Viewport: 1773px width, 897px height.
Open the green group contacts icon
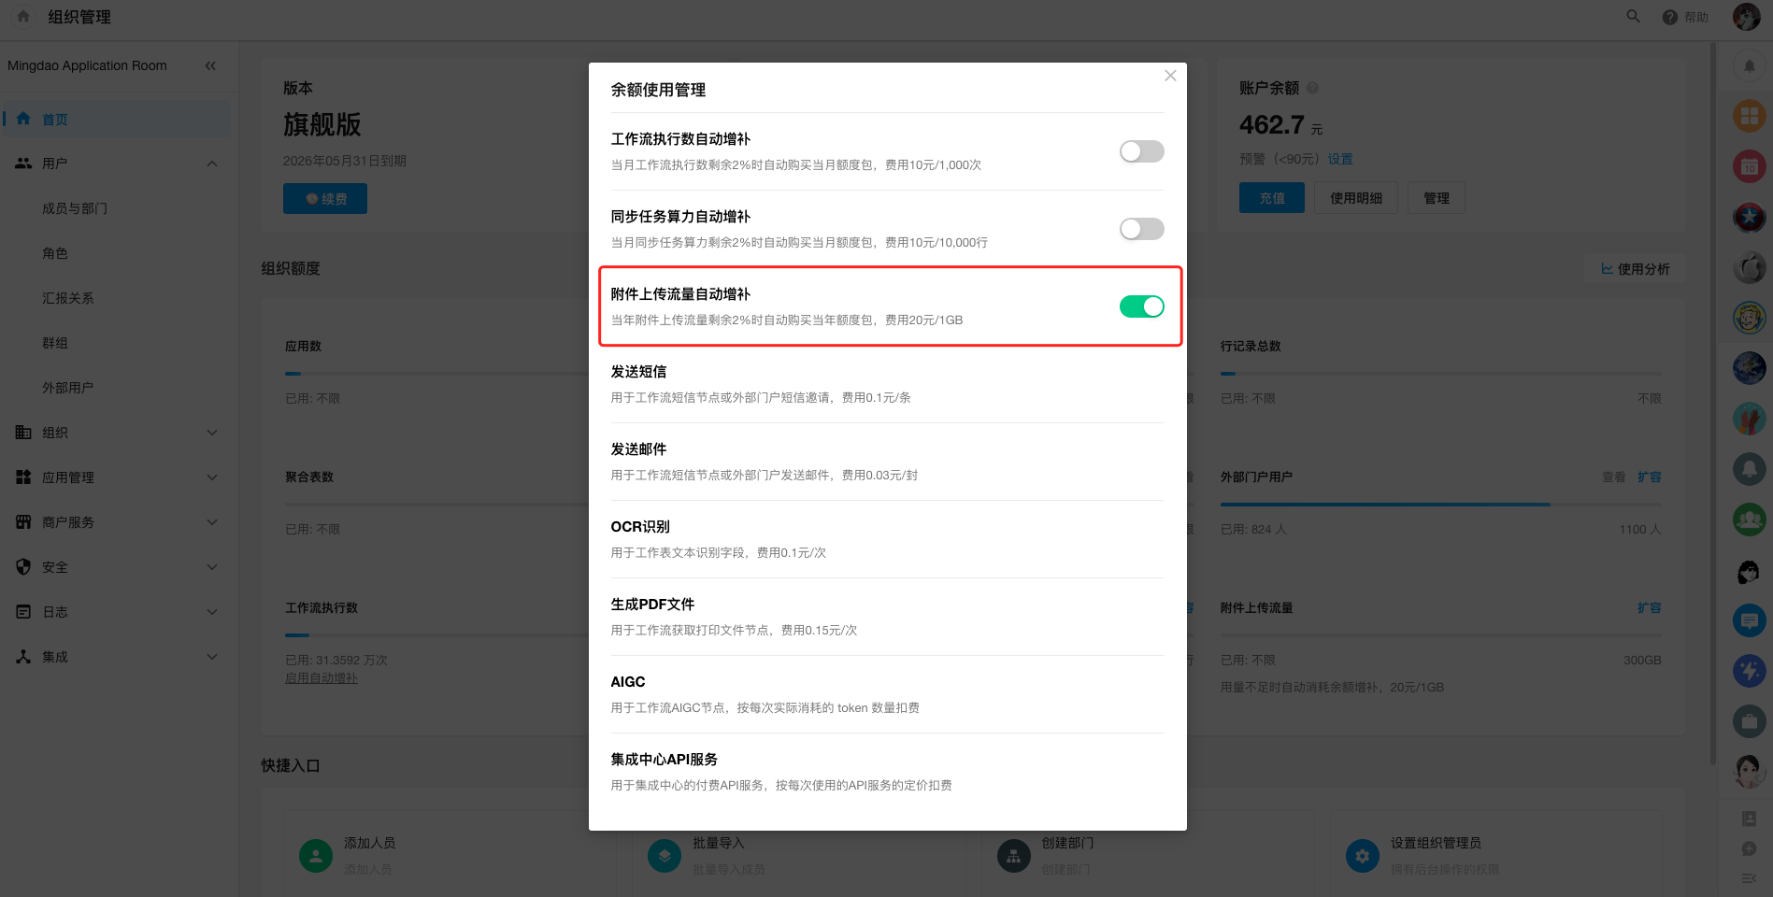(x=1750, y=519)
